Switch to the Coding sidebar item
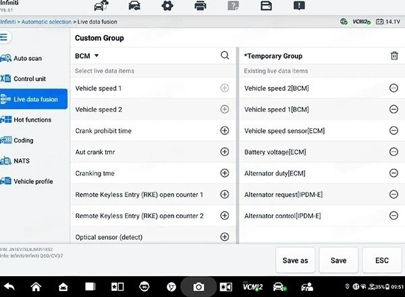This screenshot has width=405, height=297. click(23, 140)
